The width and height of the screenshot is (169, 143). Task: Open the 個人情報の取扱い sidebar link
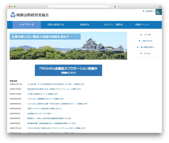147,47
